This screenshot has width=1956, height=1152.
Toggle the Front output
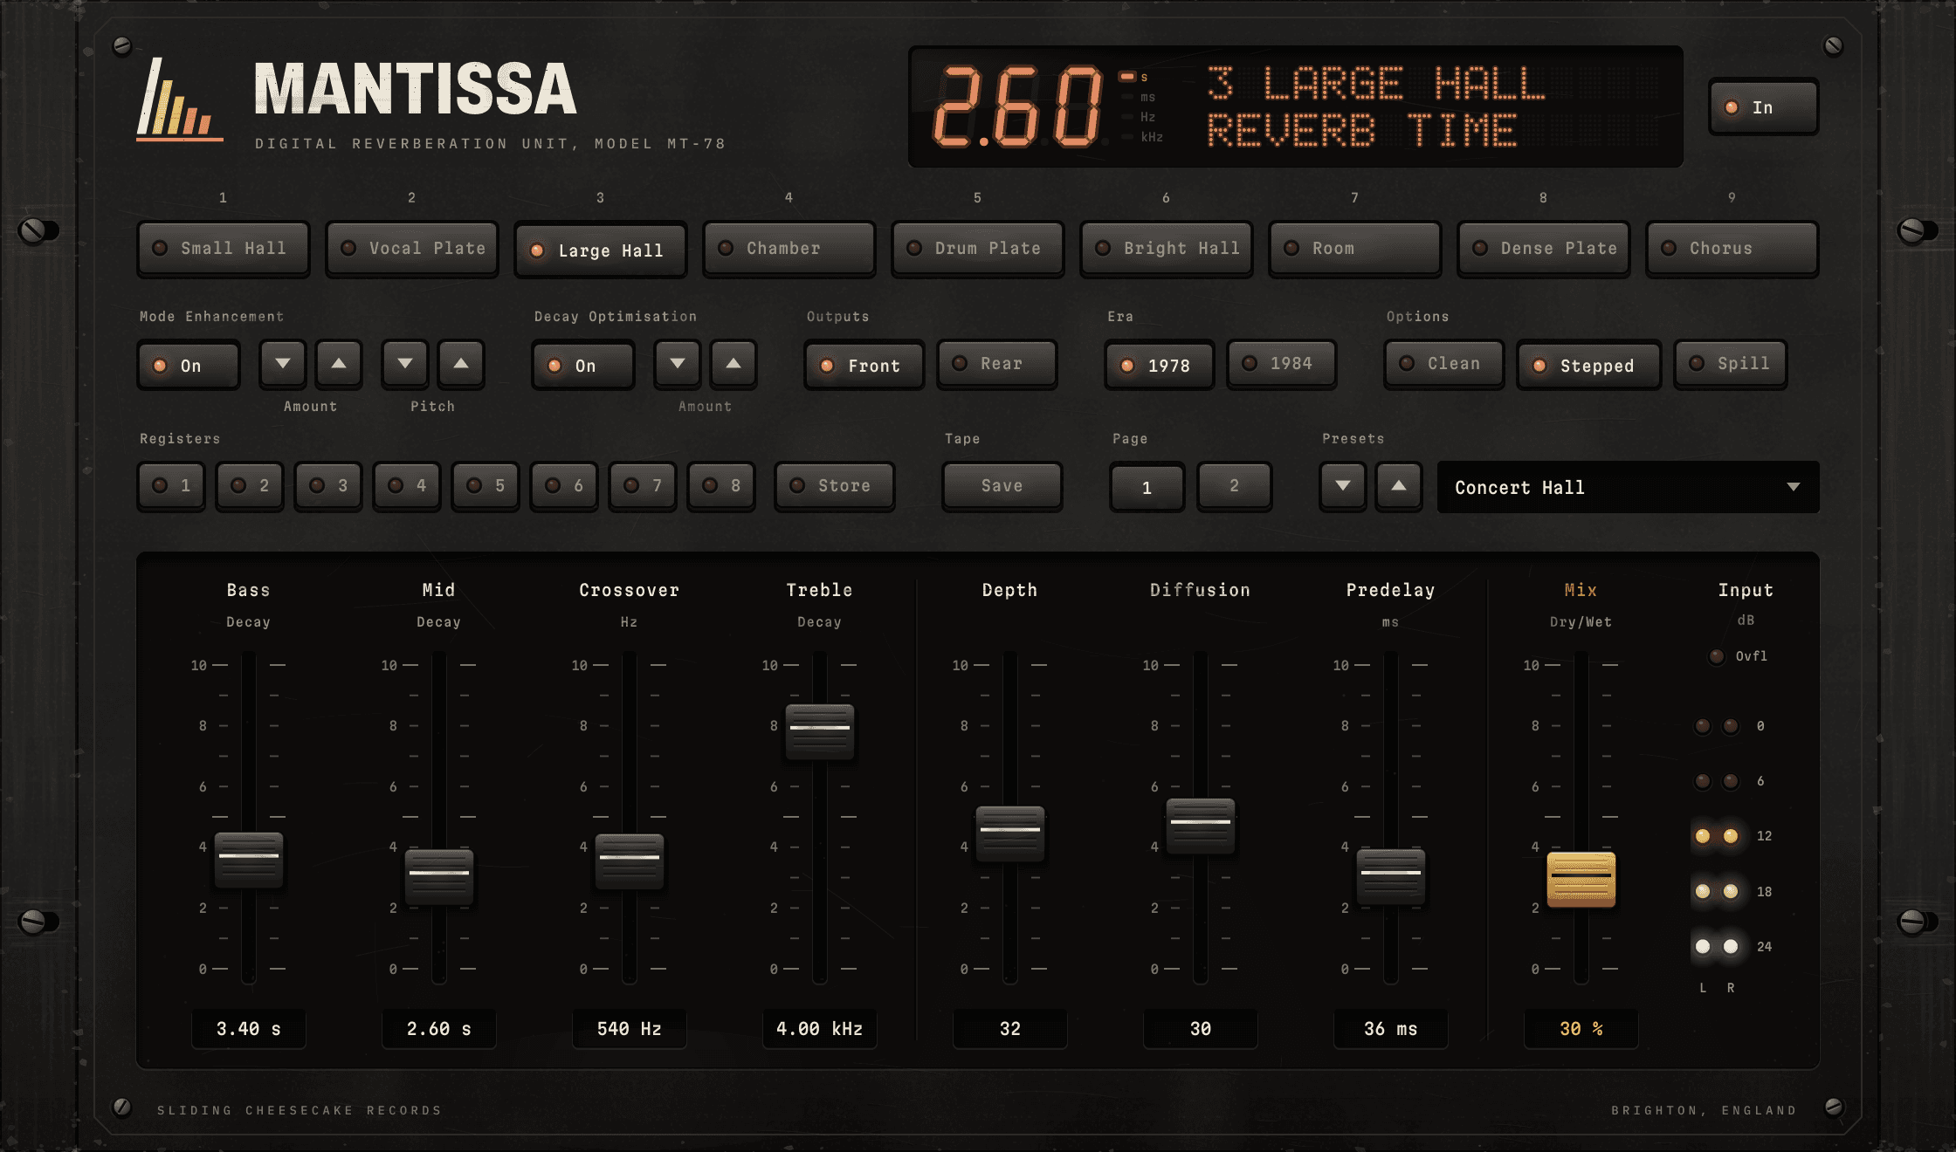[x=864, y=365]
